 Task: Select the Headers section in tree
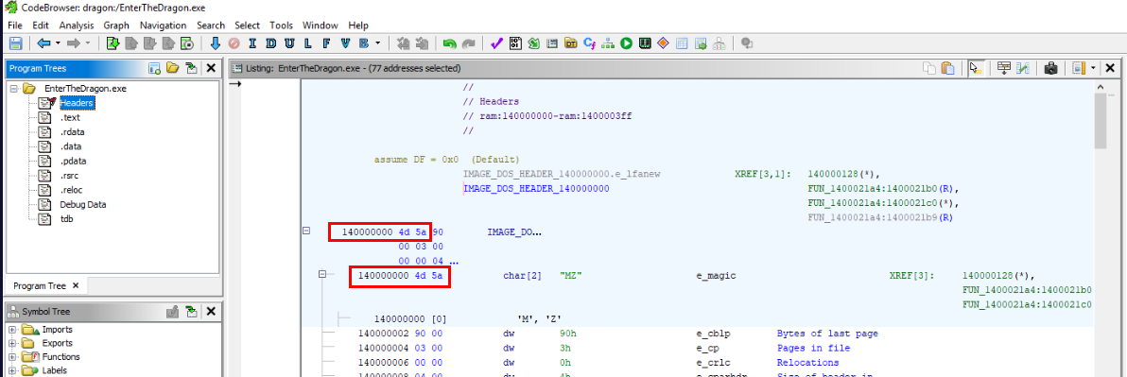coord(77,103)
